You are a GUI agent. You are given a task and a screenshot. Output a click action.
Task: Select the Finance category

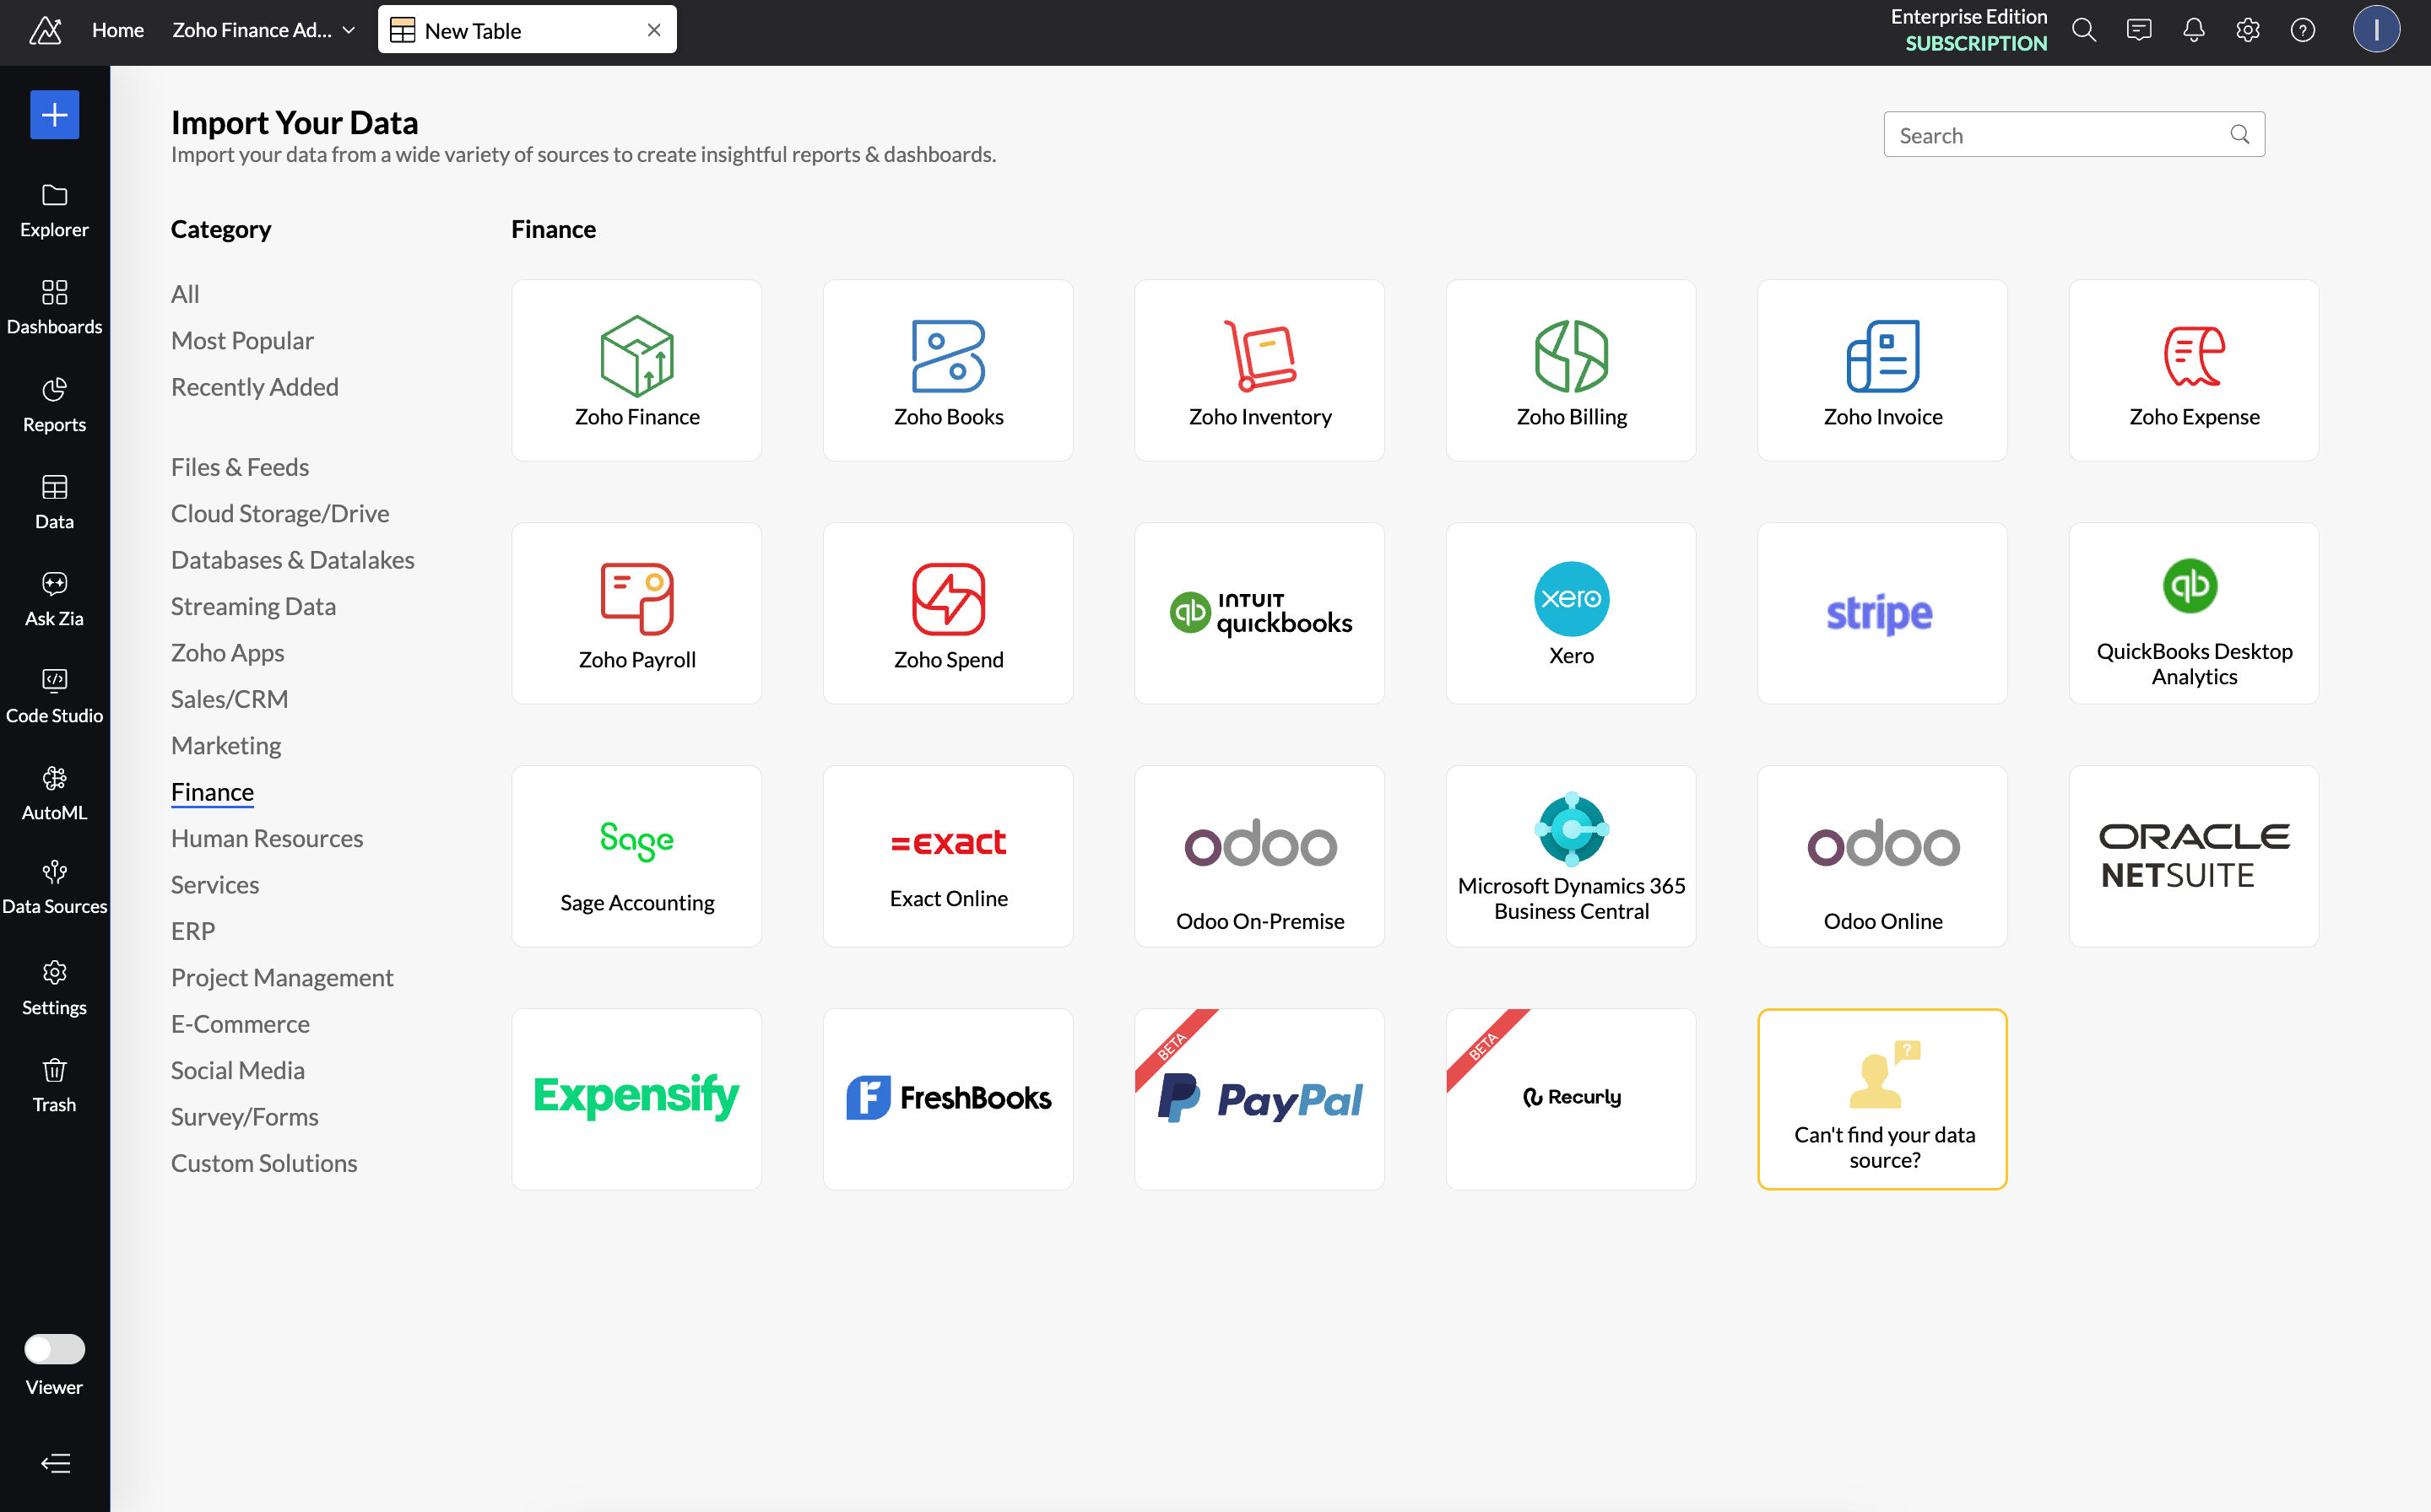[211, 791]
